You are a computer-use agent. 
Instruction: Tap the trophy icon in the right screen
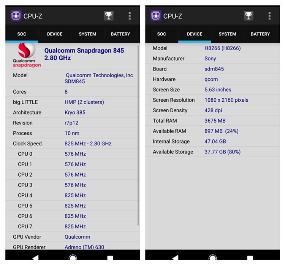(249, 16)
